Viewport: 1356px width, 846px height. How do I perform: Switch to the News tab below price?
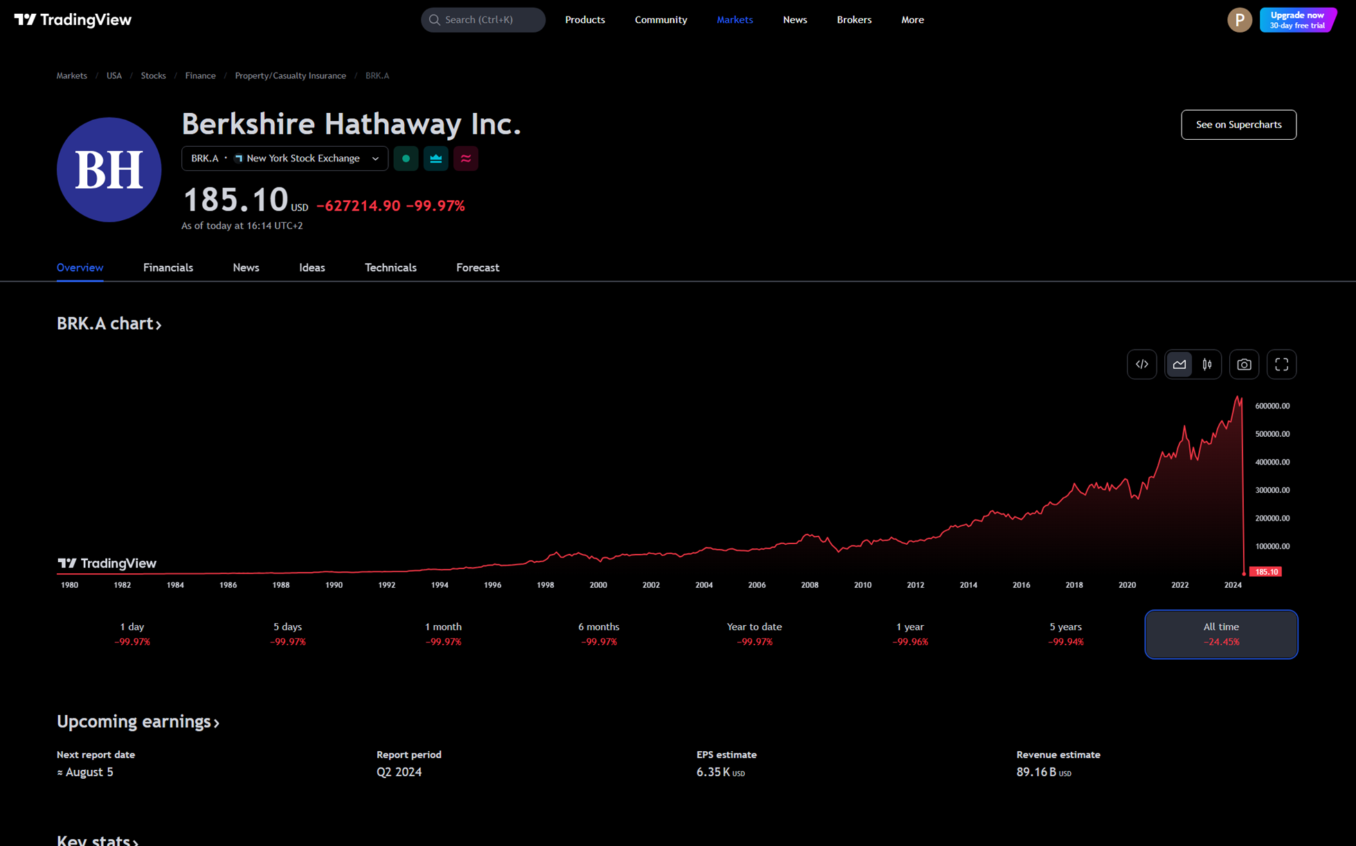pos(246,268)
